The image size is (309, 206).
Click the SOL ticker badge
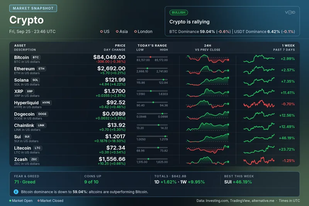click(x=35, y=80)
